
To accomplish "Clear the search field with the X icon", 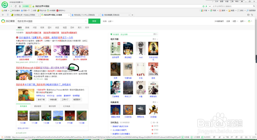I will tap(86, 21).
